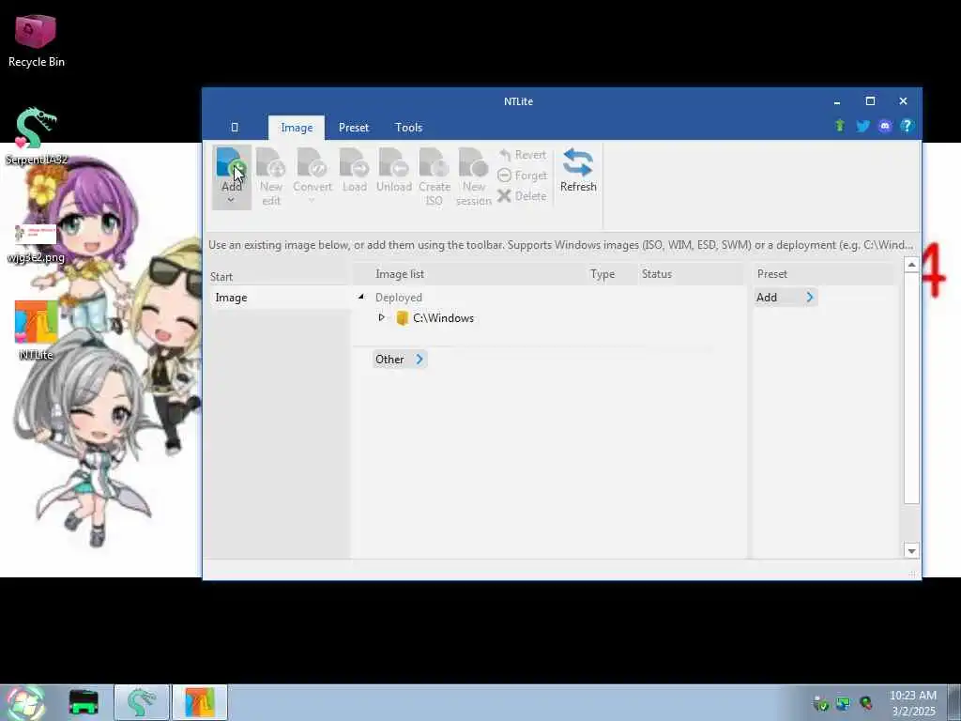Maximize the NTLite window
This screenshot has height=721, width=961.
870,101
